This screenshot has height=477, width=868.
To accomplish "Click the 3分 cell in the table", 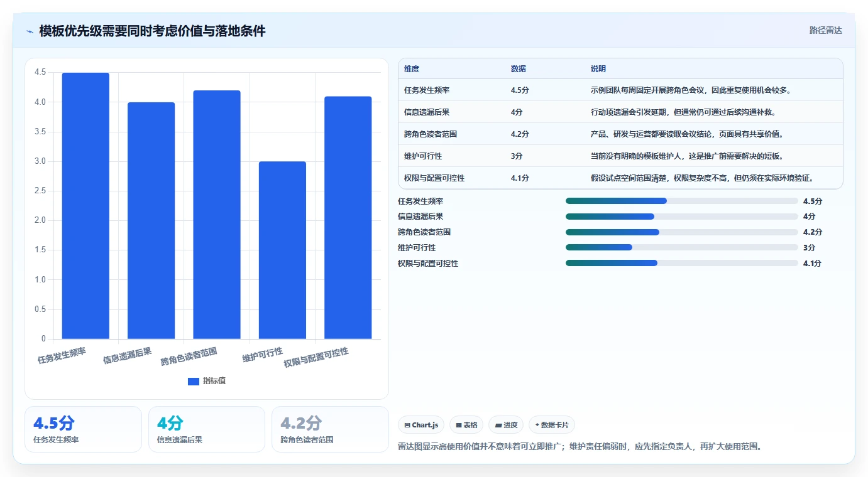I will [517, 156].
